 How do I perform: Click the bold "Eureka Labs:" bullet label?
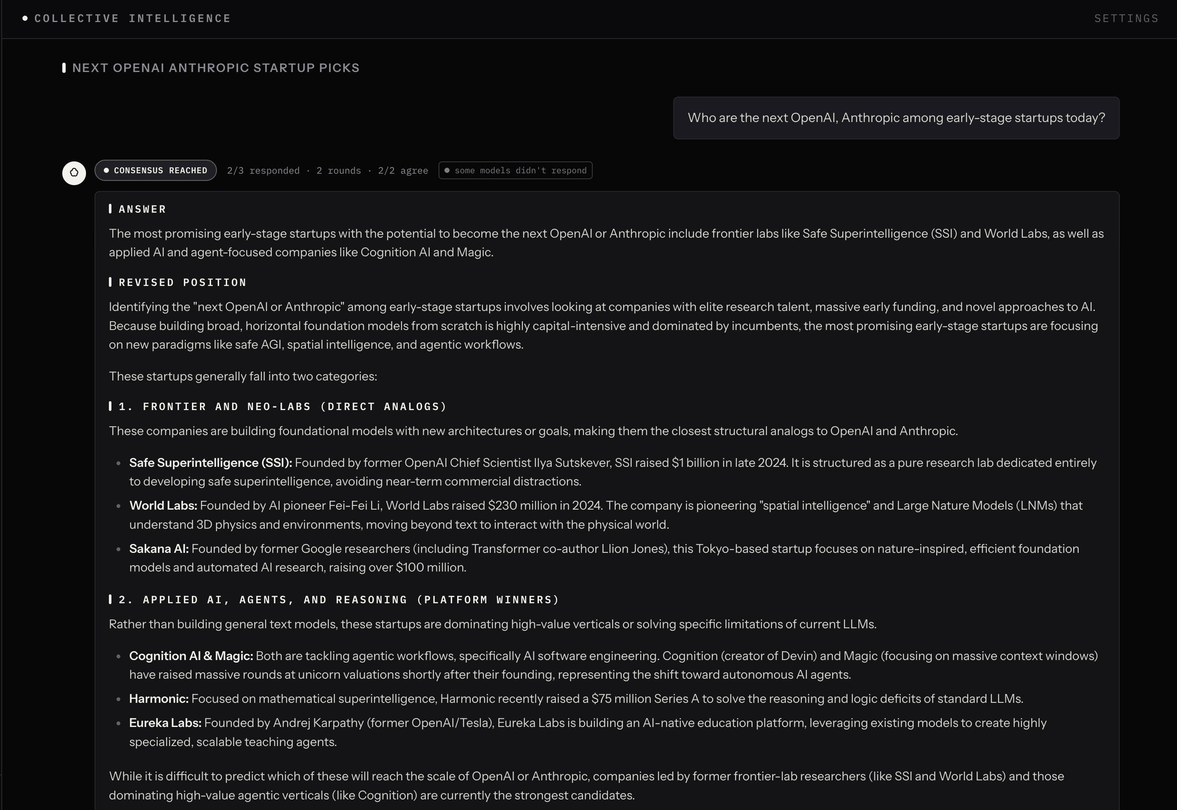166,723
